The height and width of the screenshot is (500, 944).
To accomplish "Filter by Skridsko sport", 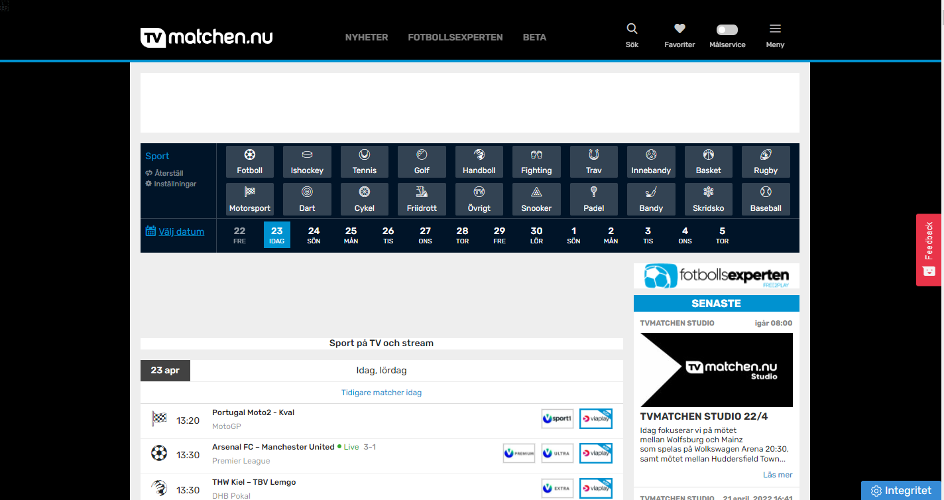I will coord(709,200).
